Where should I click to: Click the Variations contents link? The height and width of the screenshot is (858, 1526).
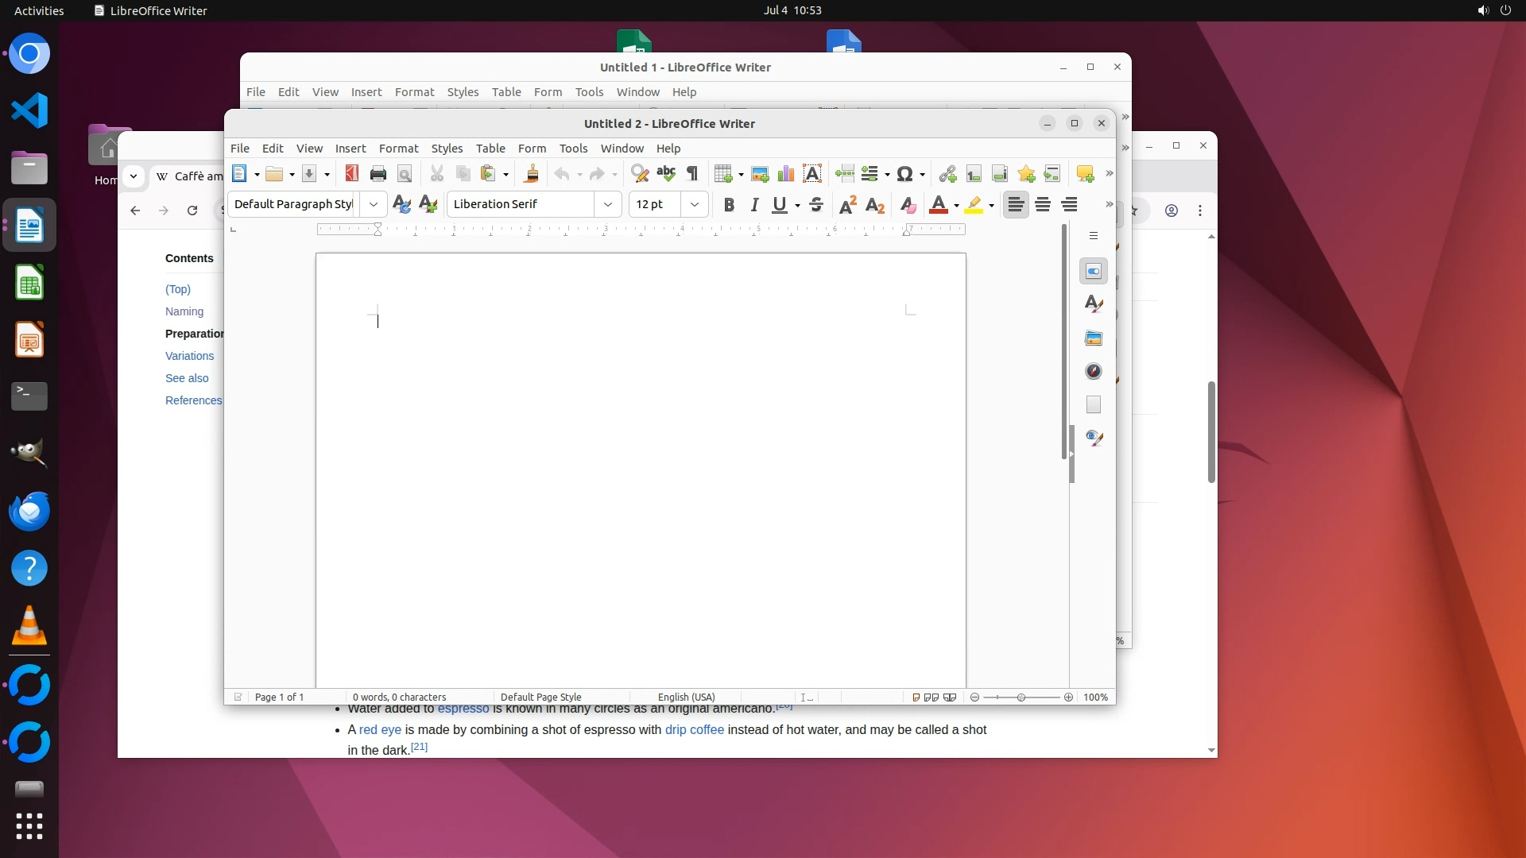[x=189, y=356]
